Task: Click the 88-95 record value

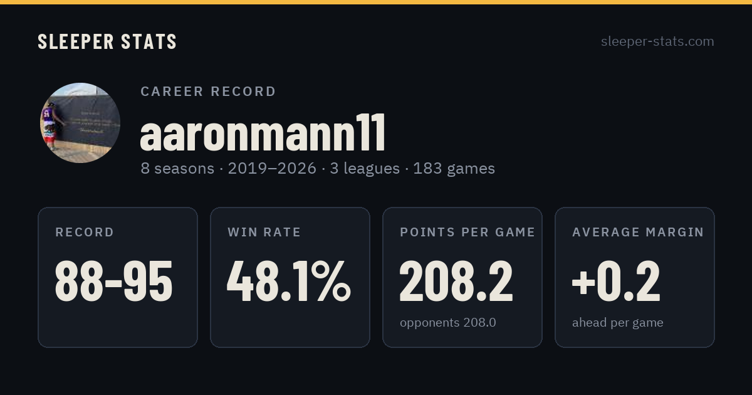Action: coord(114,281)
